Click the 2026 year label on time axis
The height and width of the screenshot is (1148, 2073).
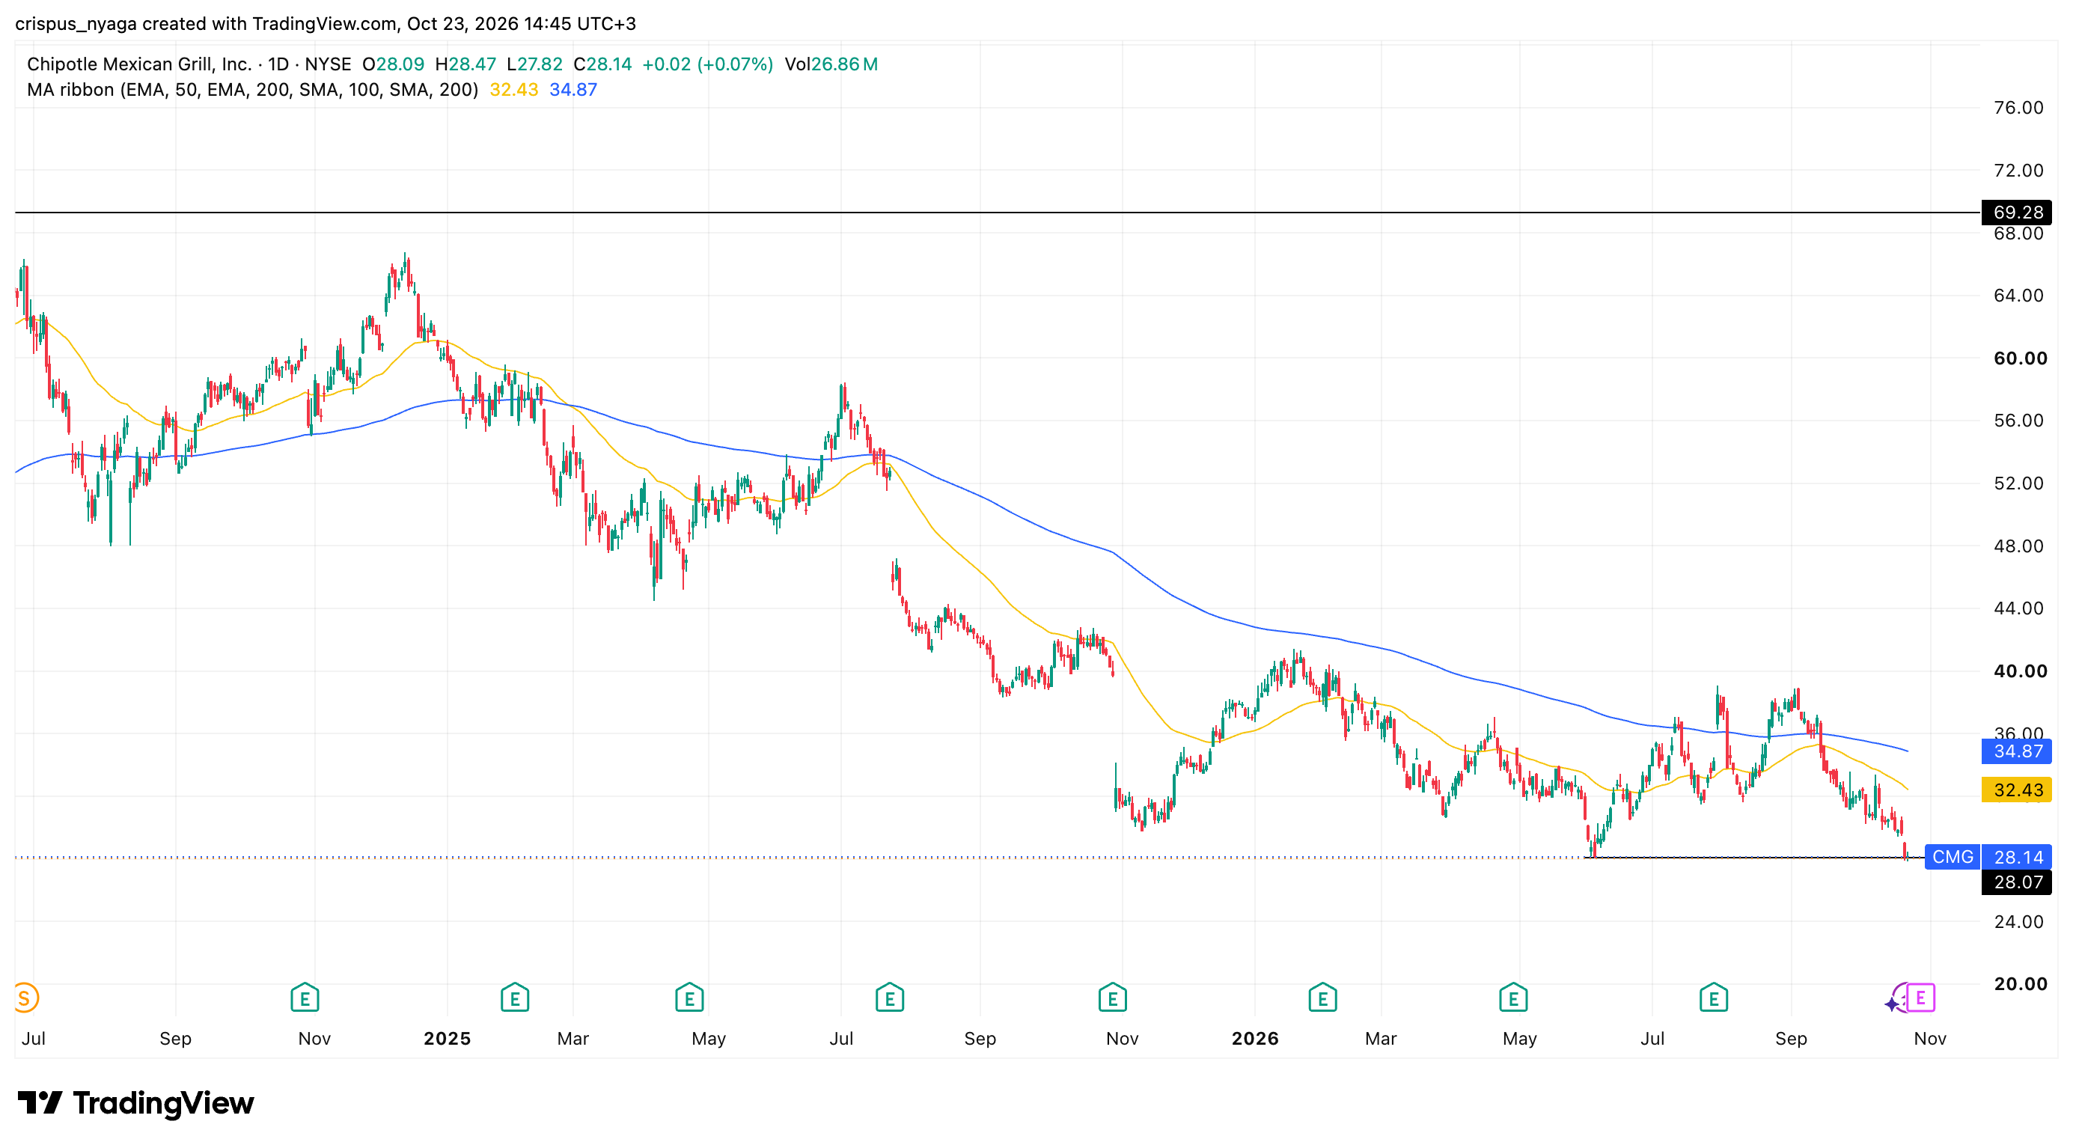coord(1254,1039)
